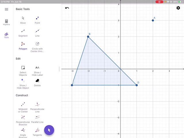Select the Angle Bisector tool

click(x=23, y=133)
